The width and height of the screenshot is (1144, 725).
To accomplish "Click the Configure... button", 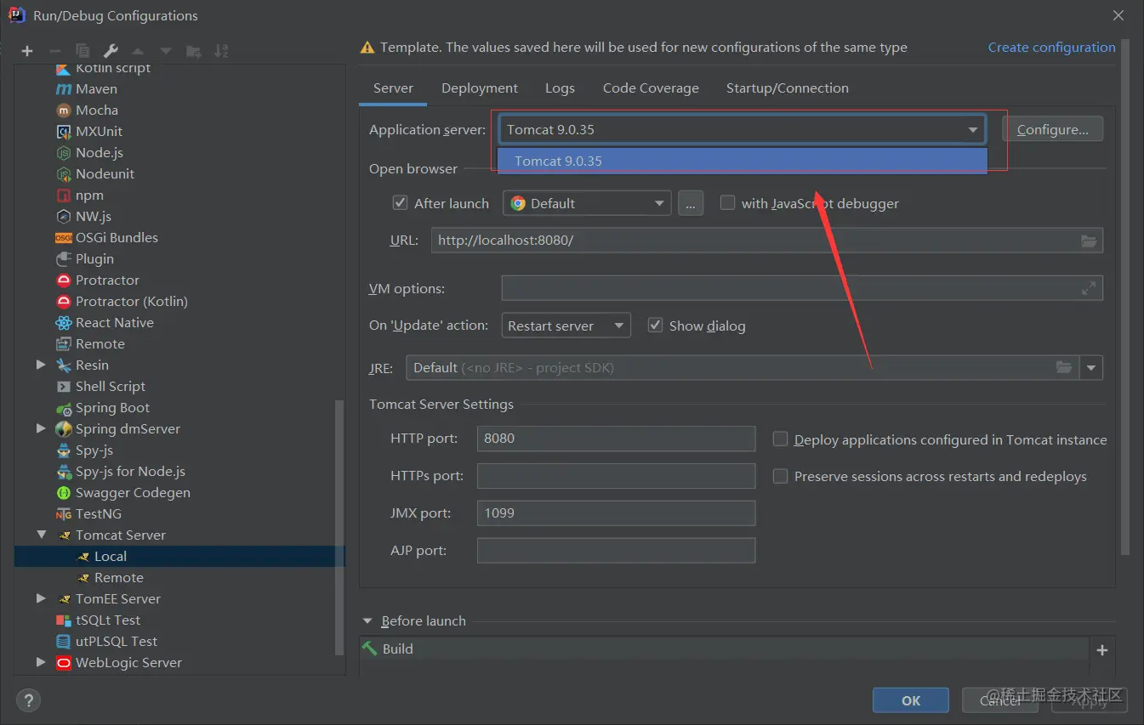I will click(x=1053, y=129).
